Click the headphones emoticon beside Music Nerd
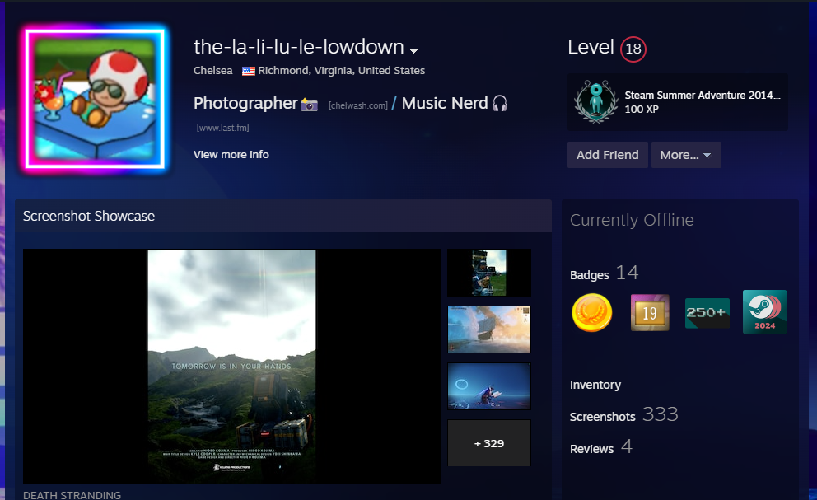Viewport: 817px width, 500px height. [500, 103]
